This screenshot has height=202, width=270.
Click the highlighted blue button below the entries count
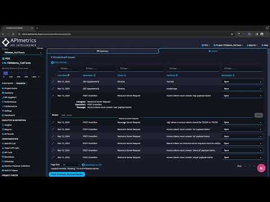tap(67, 174)
